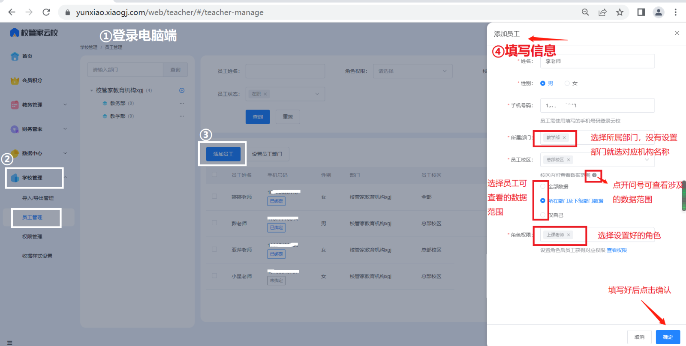Screen dimensions: 686x346
Task: Click the collapse sidebar icon at the bottom left
Action: [x=10, y=343]
